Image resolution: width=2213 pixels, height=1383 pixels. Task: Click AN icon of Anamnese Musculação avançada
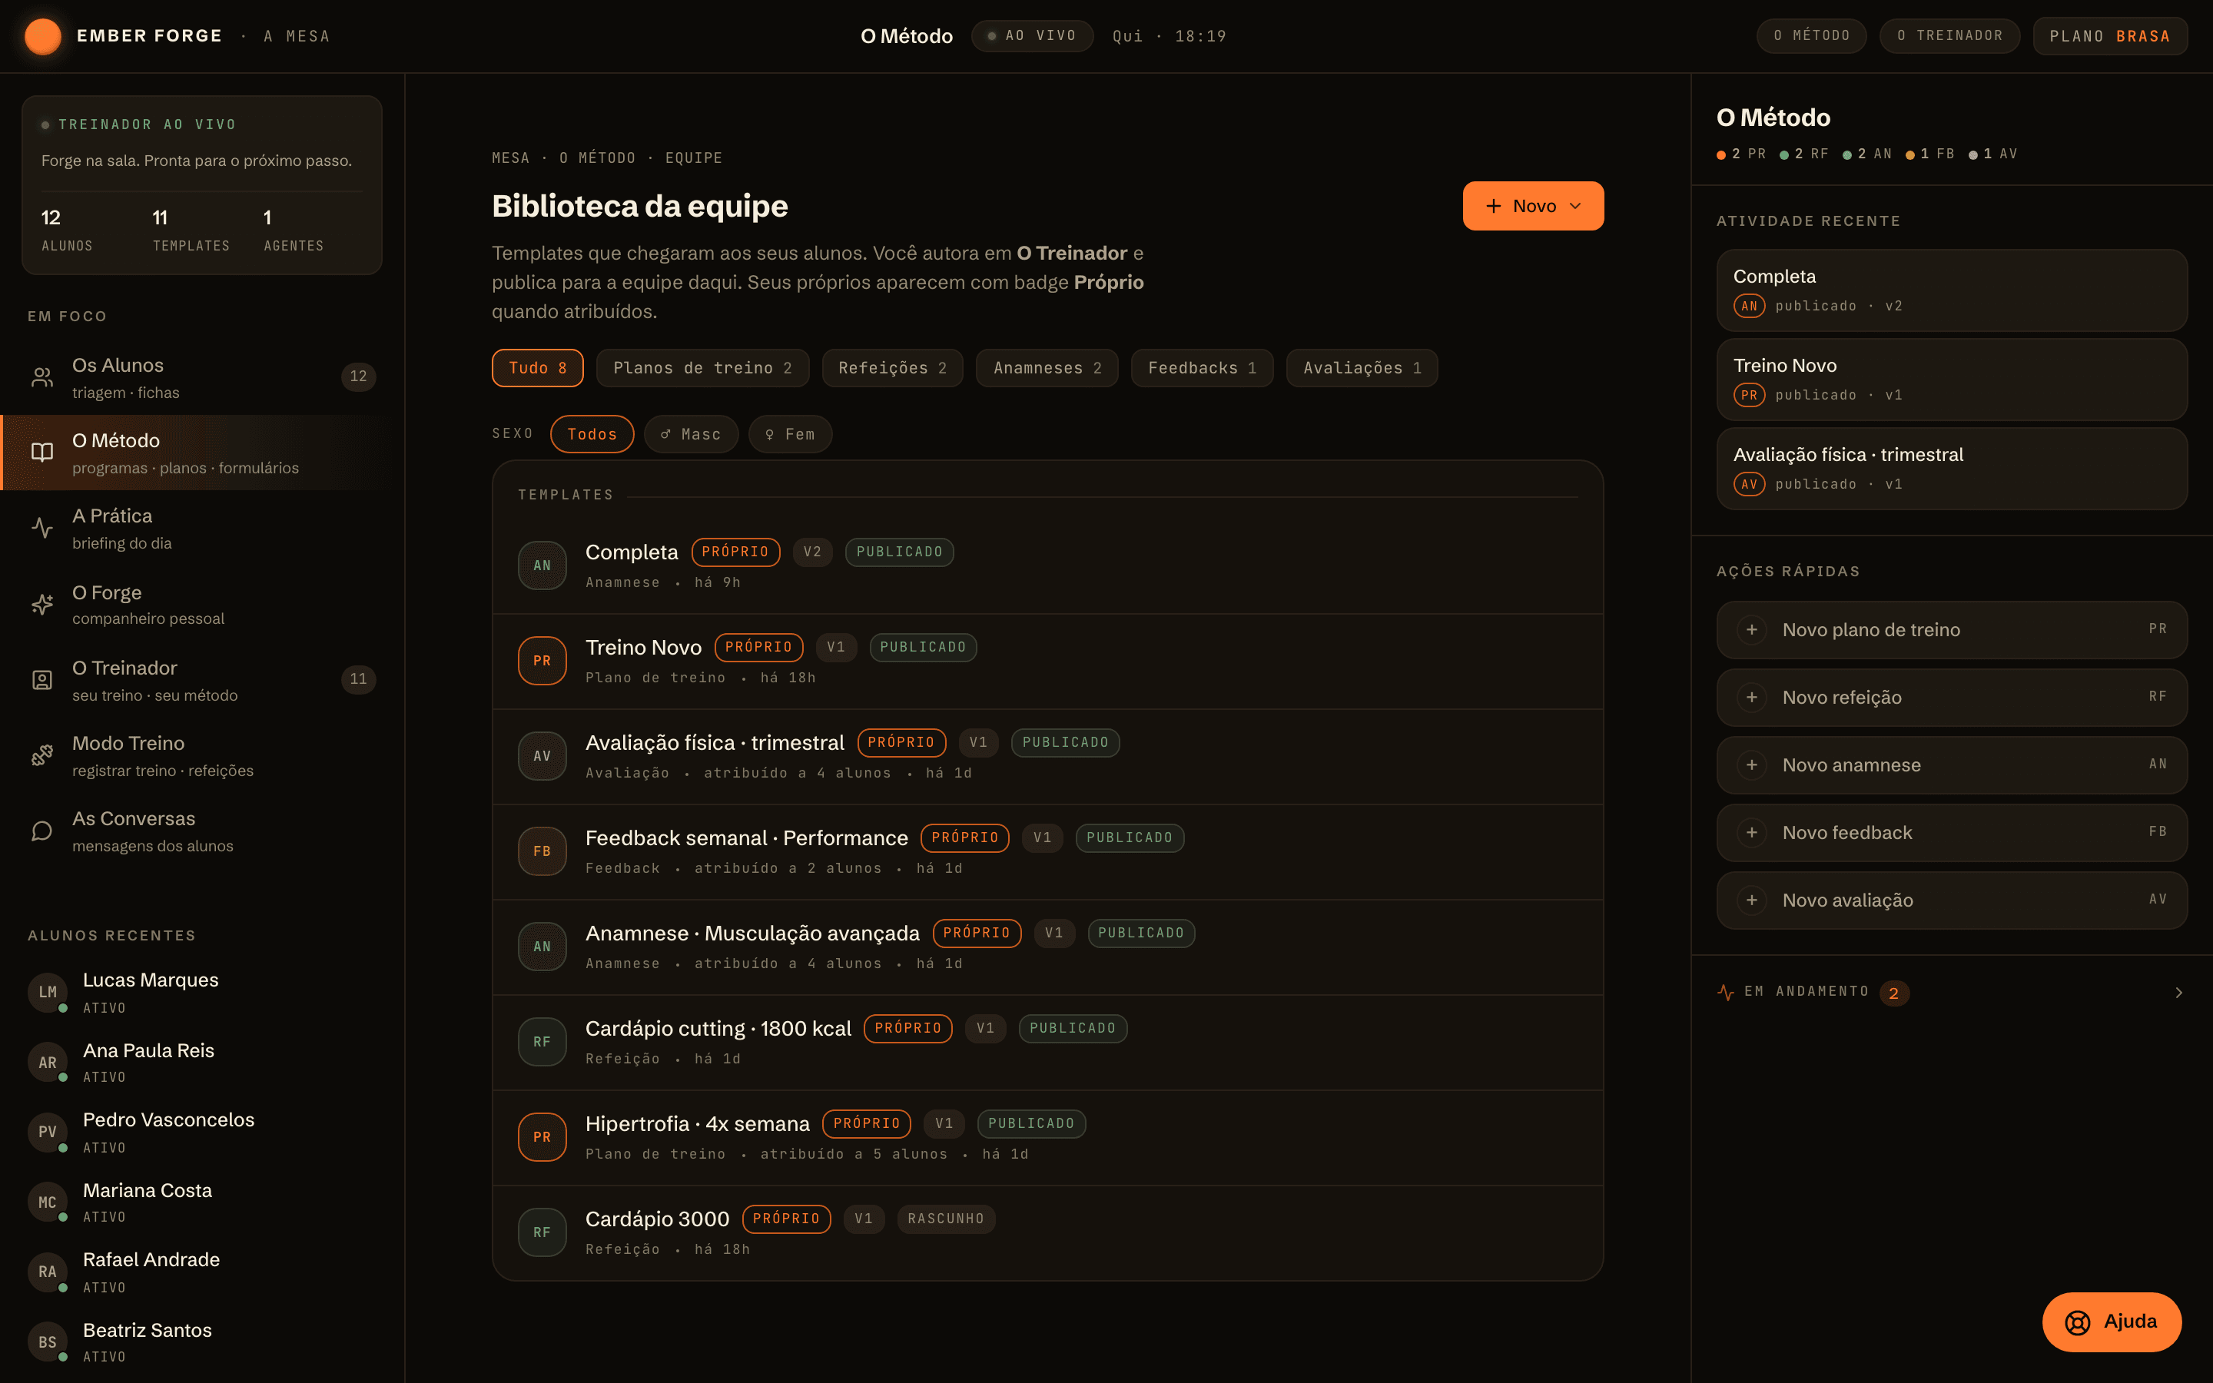tap(542, 947)
